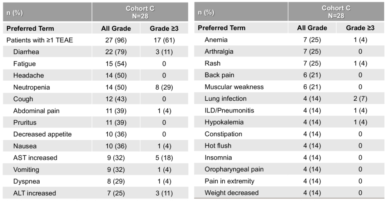Screen dimensions: 386x201
Task: Select the "Weight decreased" row label
Action: tap(231, 193)
